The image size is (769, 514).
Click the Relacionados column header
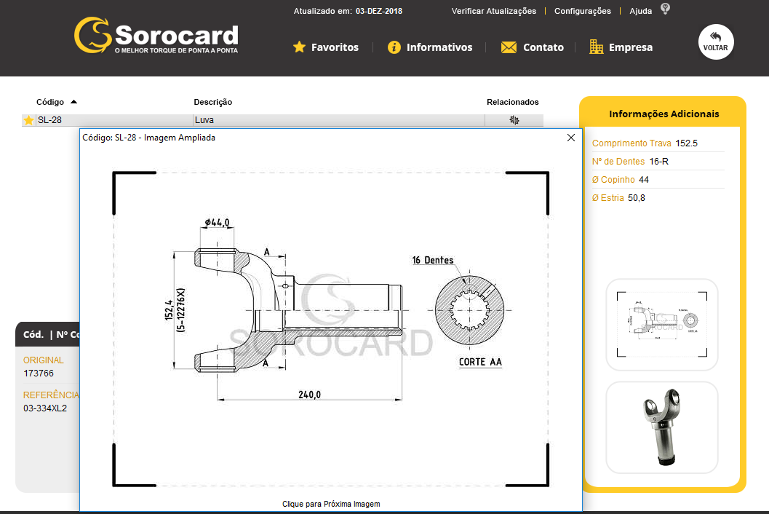pyautogui.click(x=512, y=102)
